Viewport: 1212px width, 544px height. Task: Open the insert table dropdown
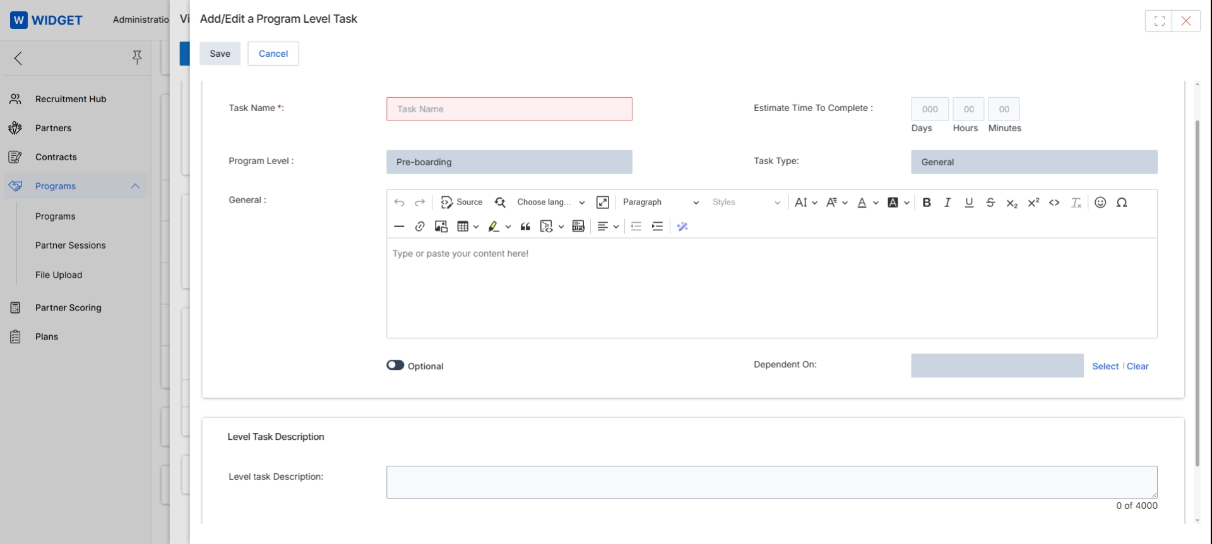point(468,227)
